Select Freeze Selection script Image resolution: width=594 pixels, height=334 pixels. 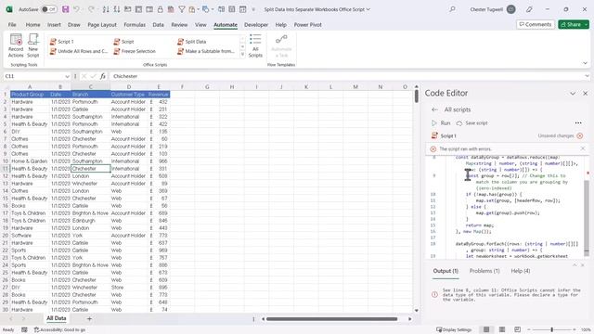tap(135, 51)
